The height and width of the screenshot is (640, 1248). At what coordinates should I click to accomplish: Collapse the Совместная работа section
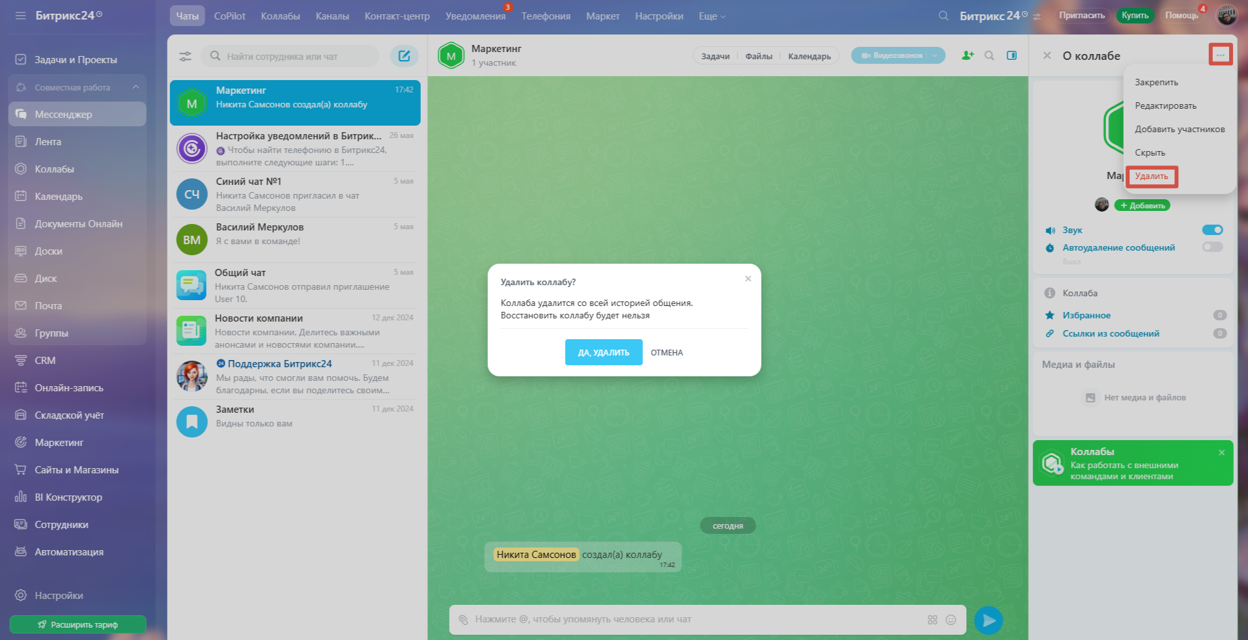click(x=135, y=87)
